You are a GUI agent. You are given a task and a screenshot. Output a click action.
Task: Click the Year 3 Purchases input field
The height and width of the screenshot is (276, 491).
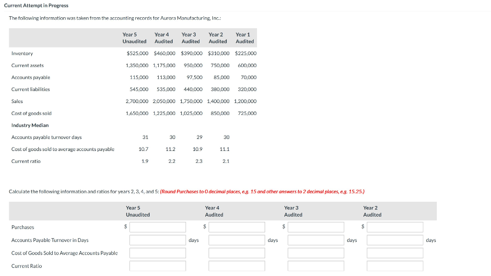(316, 227)
